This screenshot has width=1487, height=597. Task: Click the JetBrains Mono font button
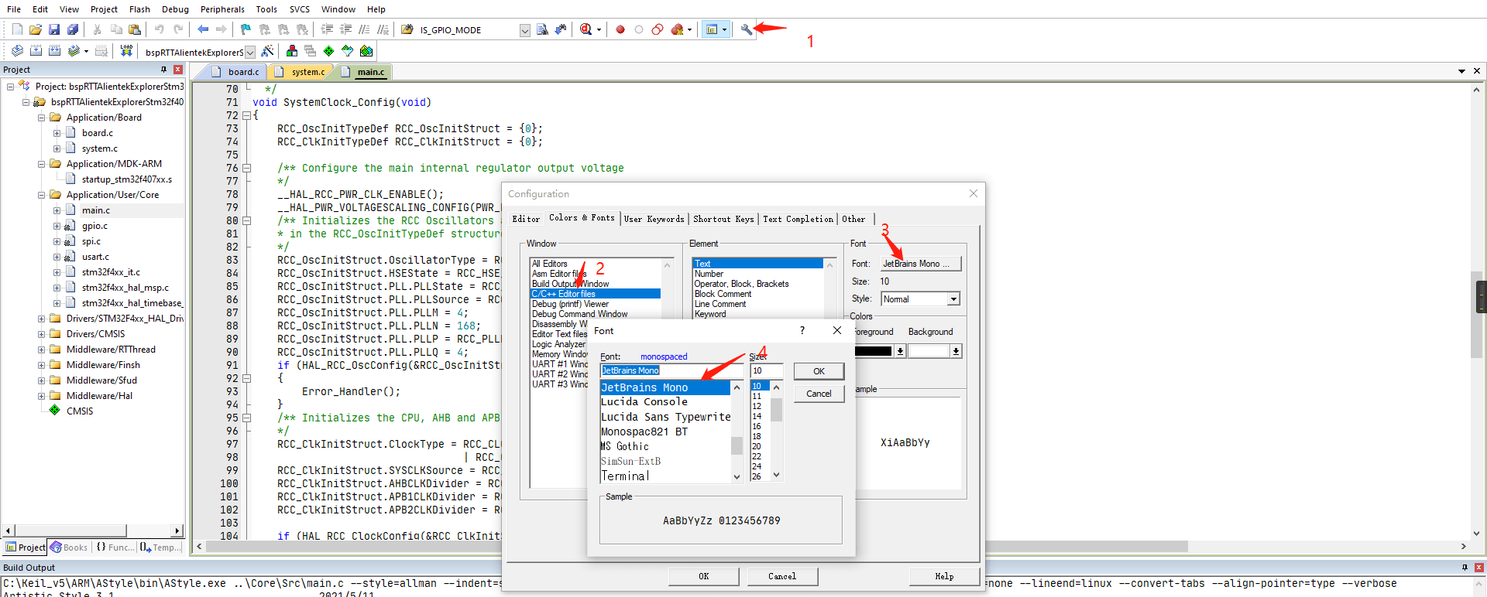tap(920, 264)
